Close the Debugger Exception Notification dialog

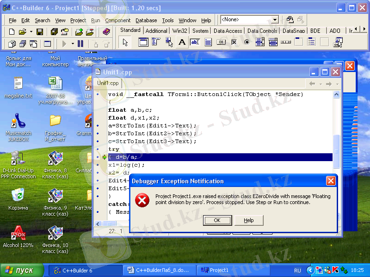[331, 181]
